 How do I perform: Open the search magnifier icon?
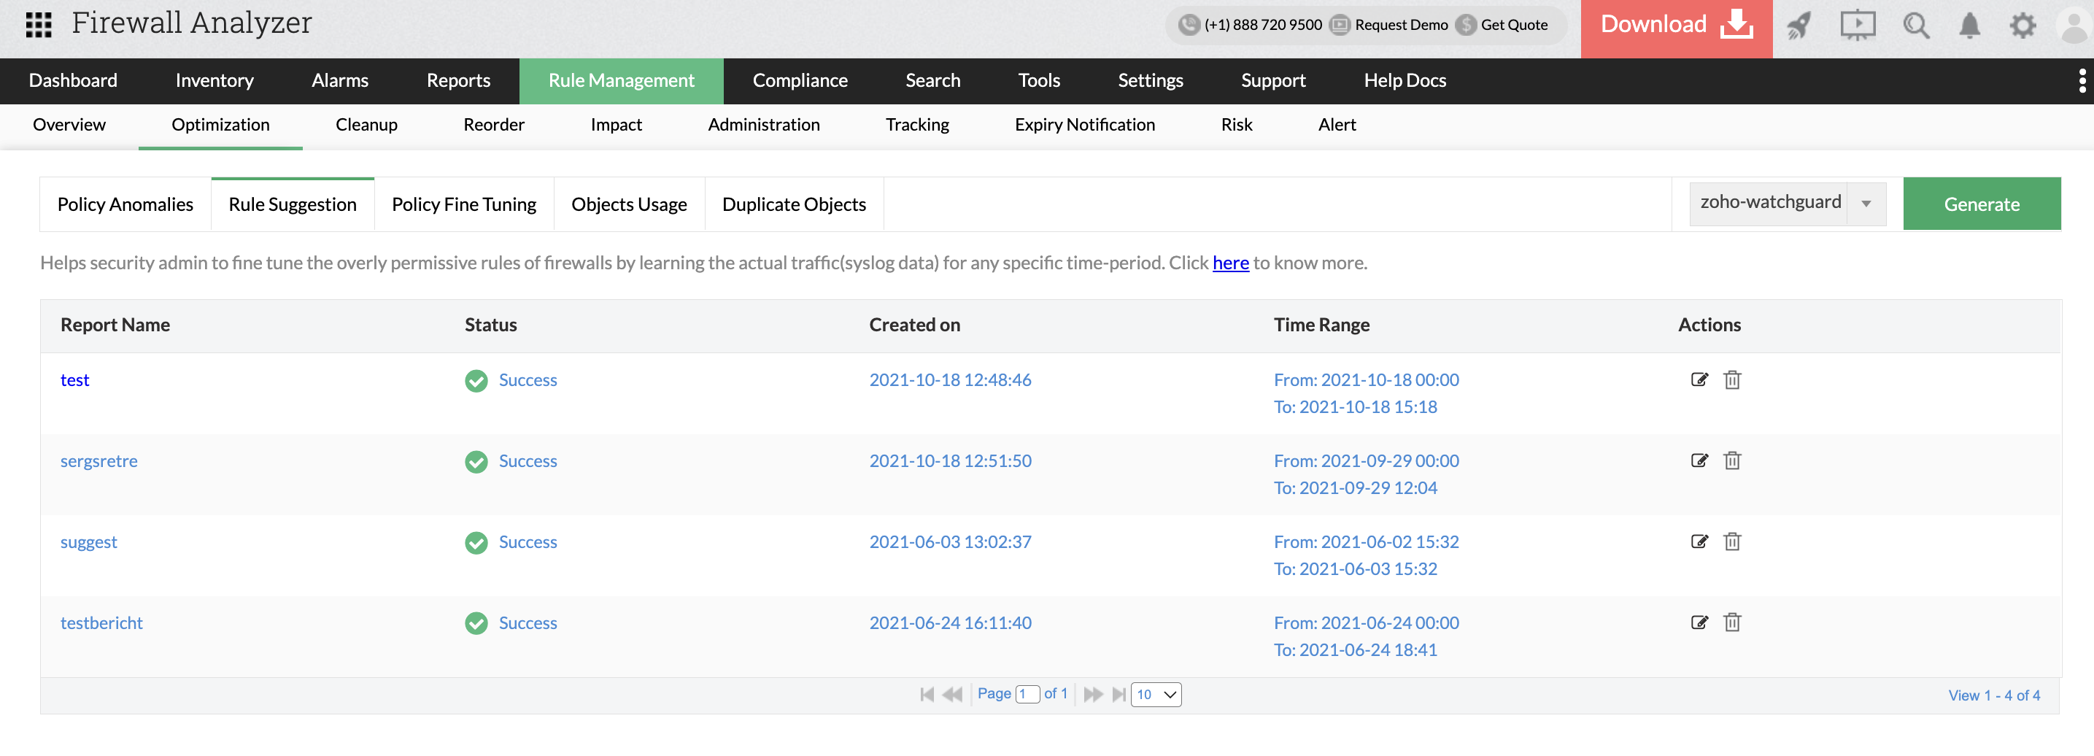point(1916,26)
